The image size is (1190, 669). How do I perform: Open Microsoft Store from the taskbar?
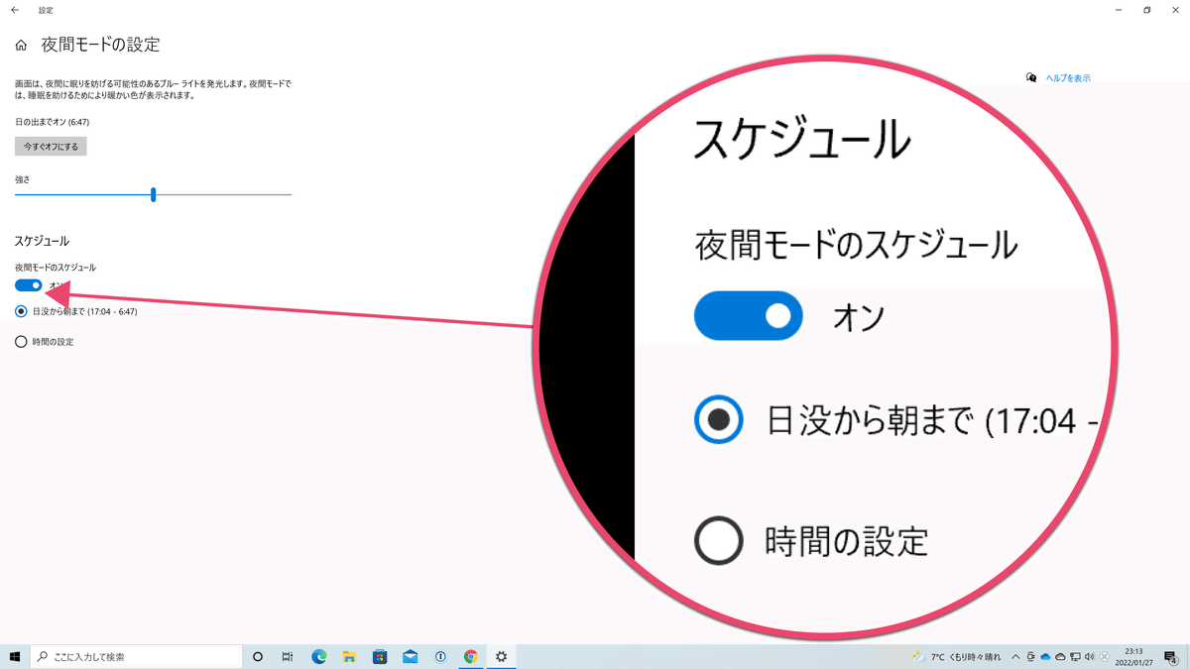[380, 656]
